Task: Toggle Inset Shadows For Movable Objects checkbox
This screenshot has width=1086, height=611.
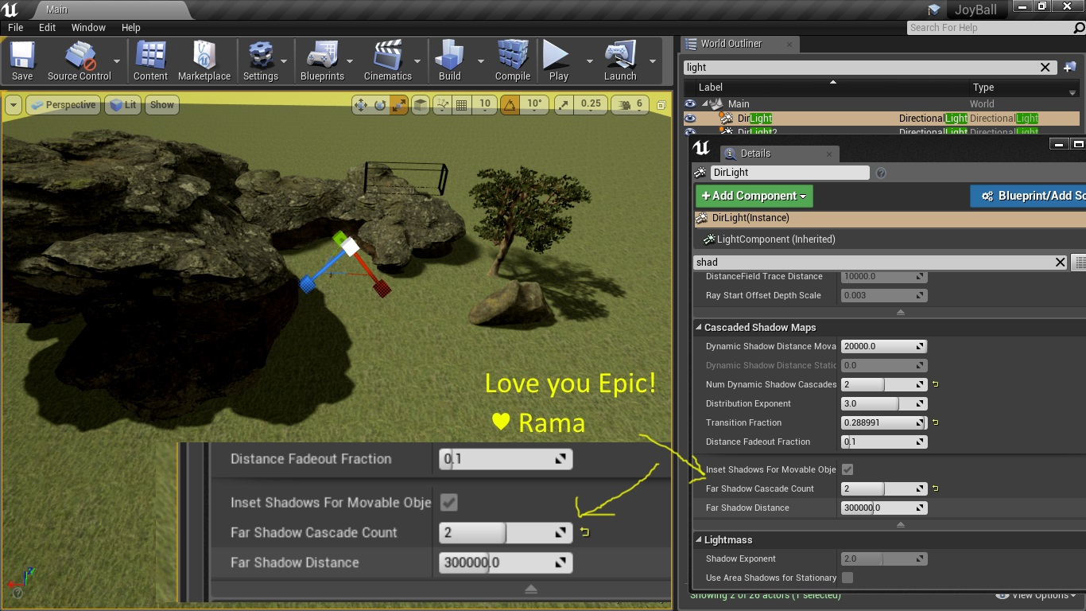Action: (847, 469)
